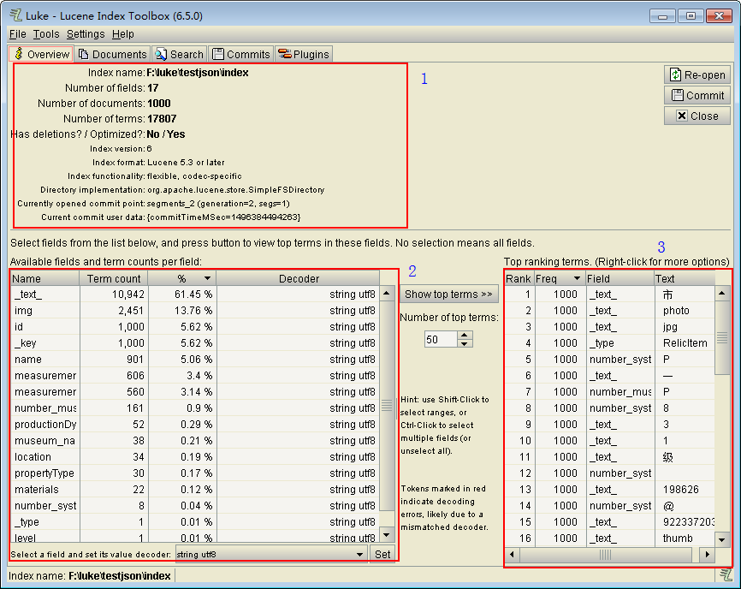
Task: Click the Field column header in top terms
Action: pos(620,278)
